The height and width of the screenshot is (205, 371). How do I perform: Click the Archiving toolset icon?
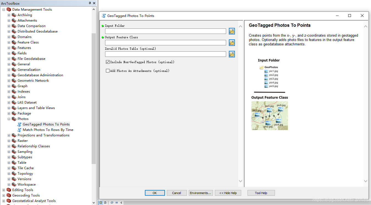click(14, 15)
